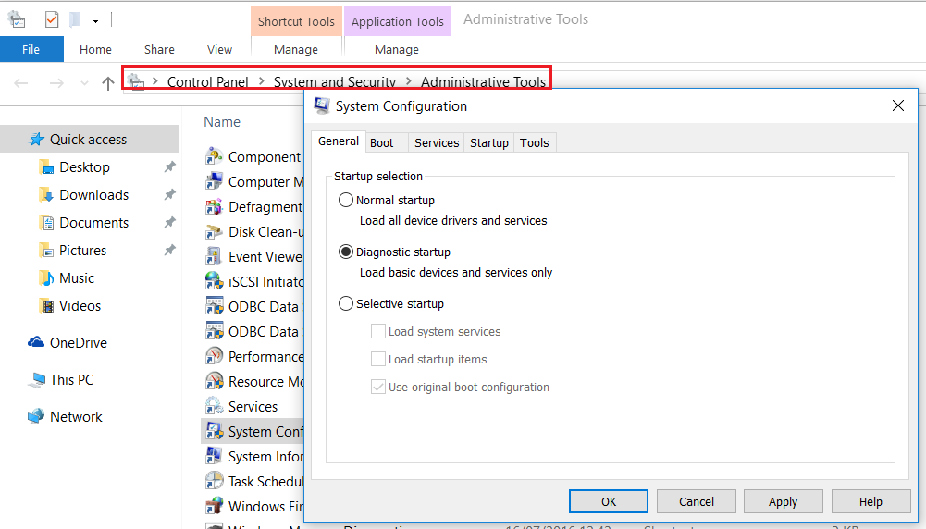926x529 pixels.
Task: Click the Event Viewer icon
Action: coord(214,256)
